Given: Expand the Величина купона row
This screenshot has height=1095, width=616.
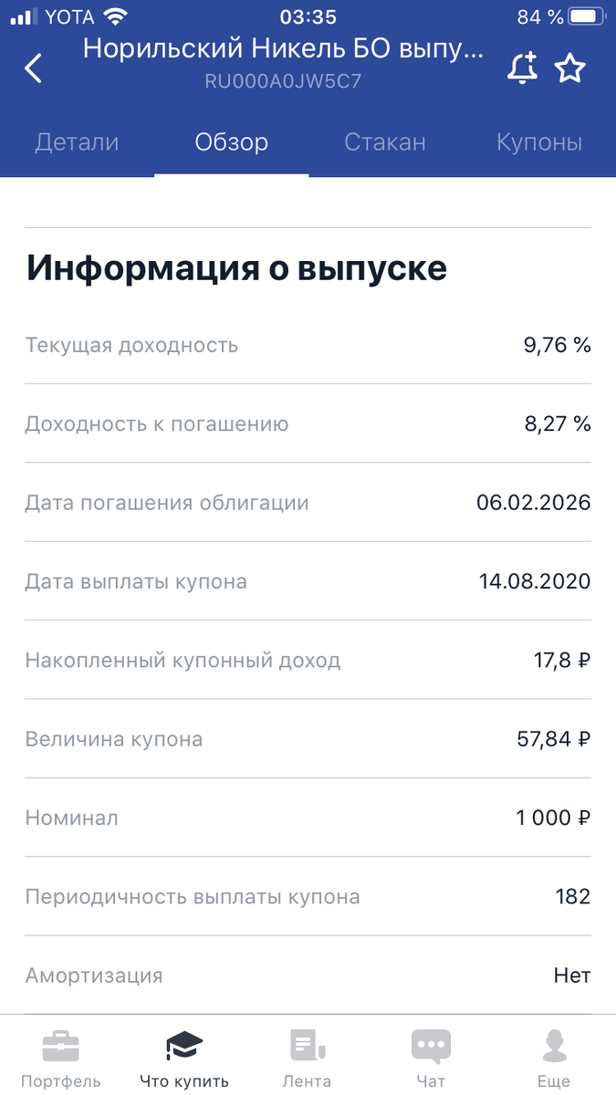Looking at the screenshot, I should 308,739.
